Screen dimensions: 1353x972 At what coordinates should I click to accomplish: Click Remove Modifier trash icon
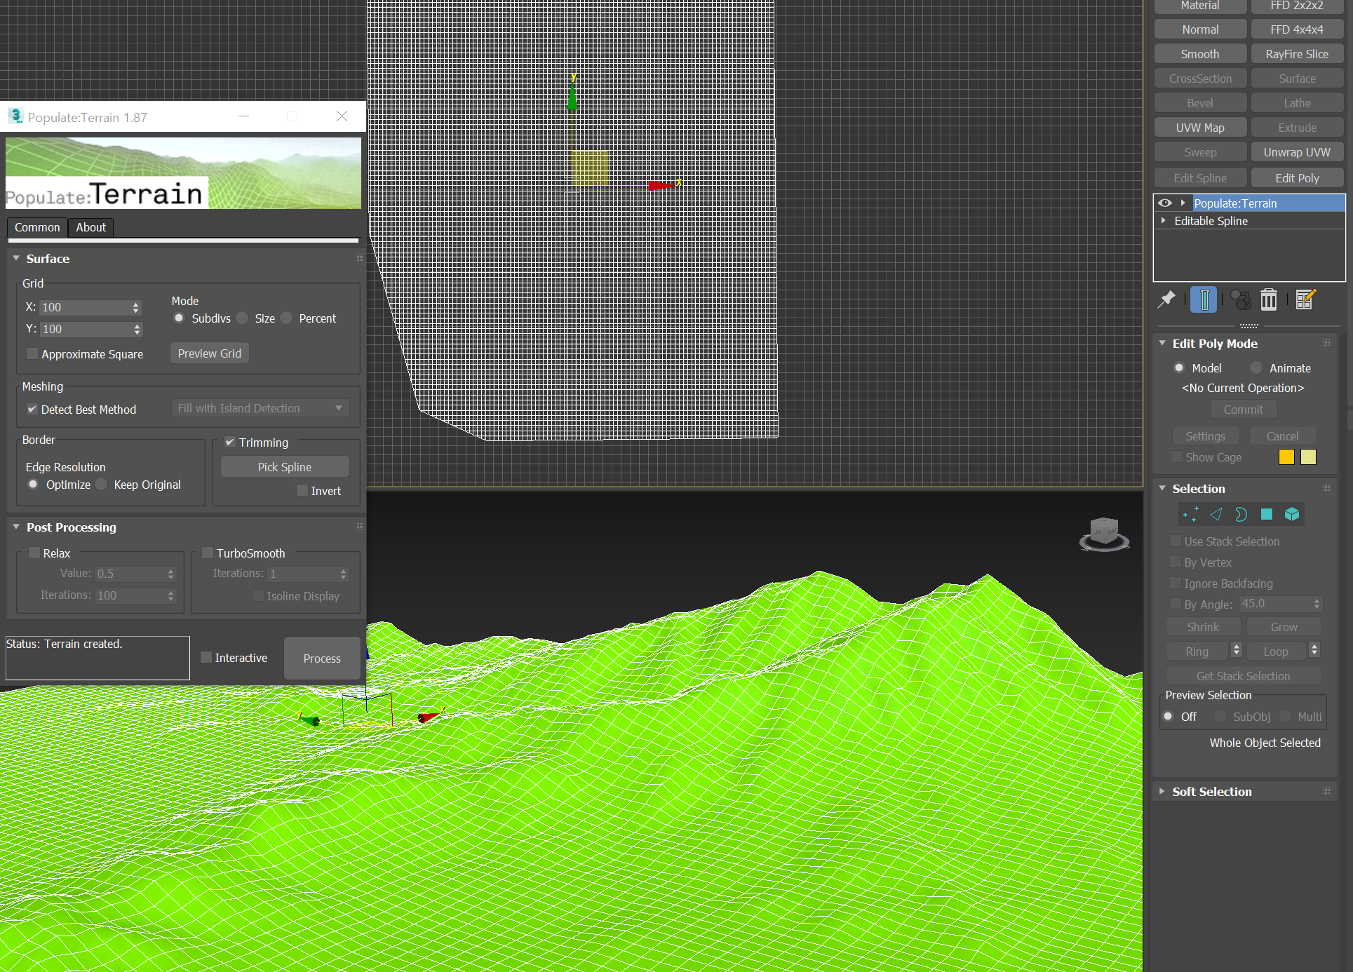[1268, 300]
